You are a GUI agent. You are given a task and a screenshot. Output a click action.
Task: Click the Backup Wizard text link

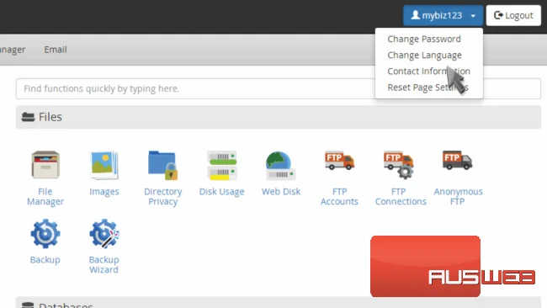pyautogui.click(x=104, y=265)
